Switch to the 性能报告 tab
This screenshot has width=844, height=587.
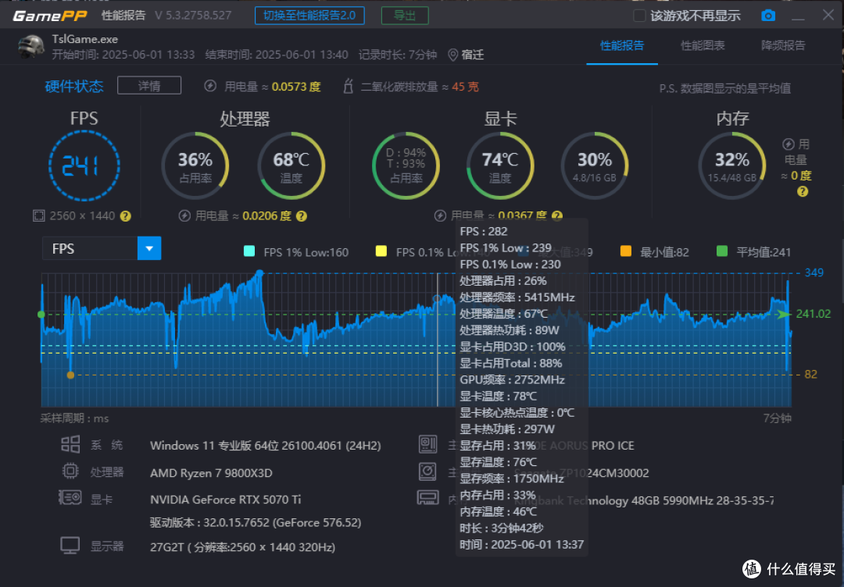click(x=622, y=46)
